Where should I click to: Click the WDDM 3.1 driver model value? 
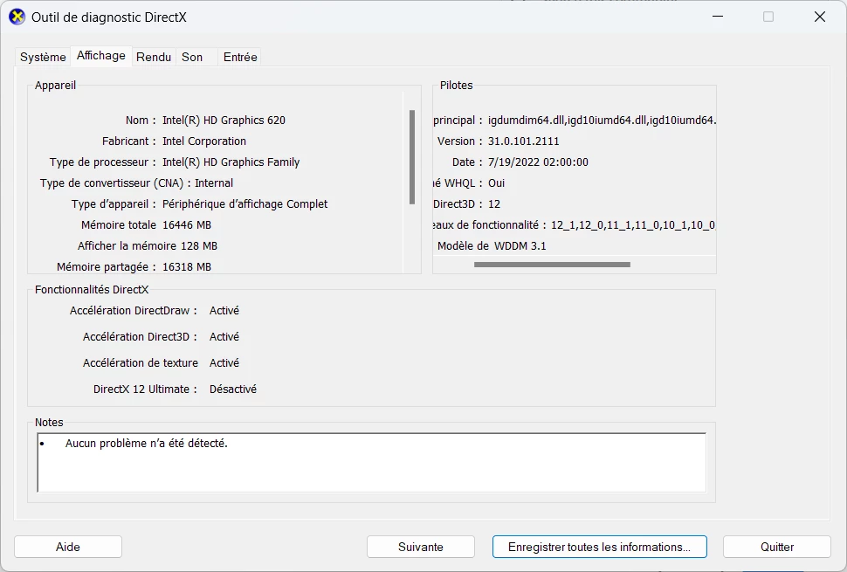coord(520,245)
